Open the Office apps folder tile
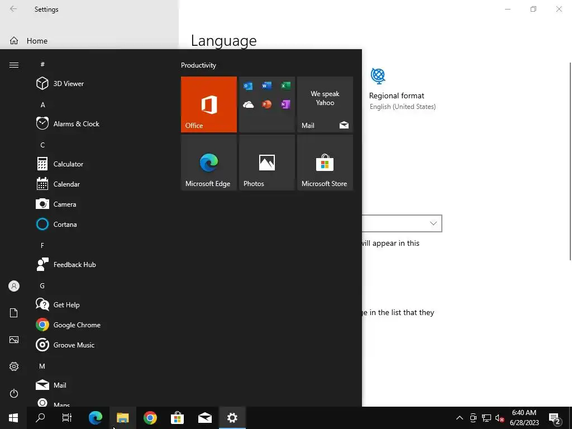 click(266, 104)
